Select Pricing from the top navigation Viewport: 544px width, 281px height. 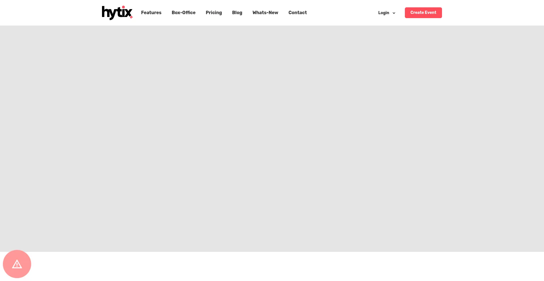click(x=214, y=13)
